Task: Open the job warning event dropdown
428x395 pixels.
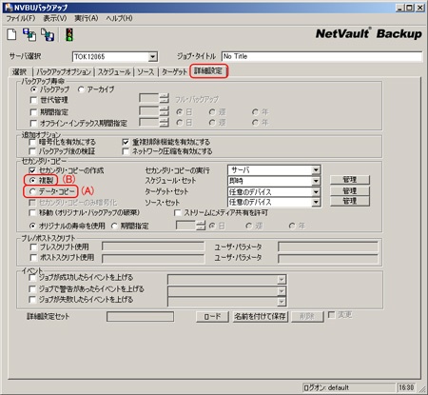Action: 282,291
